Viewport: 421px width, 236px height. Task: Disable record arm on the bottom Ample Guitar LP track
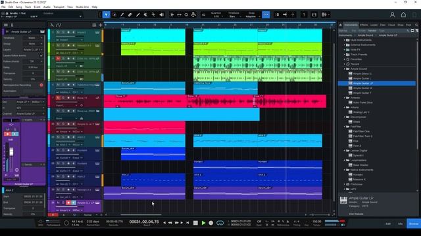pos(68,203)
